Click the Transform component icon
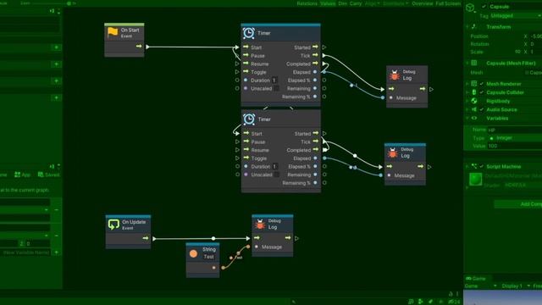This screenshot has width=542, height=305. (474, 26)
